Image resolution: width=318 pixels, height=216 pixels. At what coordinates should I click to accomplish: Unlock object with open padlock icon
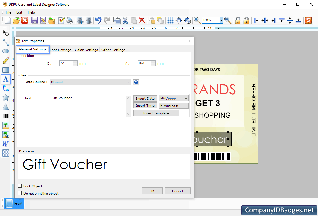(x=246, y=20)
